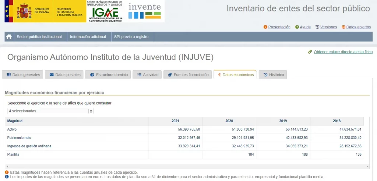Switch to the Estructura dominio tab
The image size is (377, 181).
[x=109, y=75]
